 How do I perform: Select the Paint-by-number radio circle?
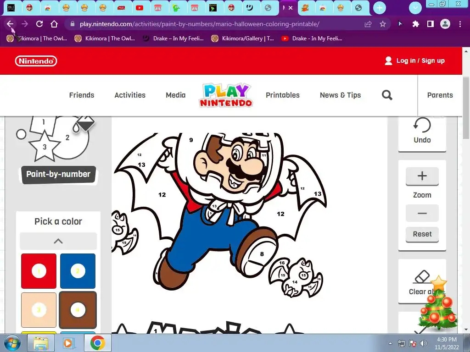click(x=21, y=134)
